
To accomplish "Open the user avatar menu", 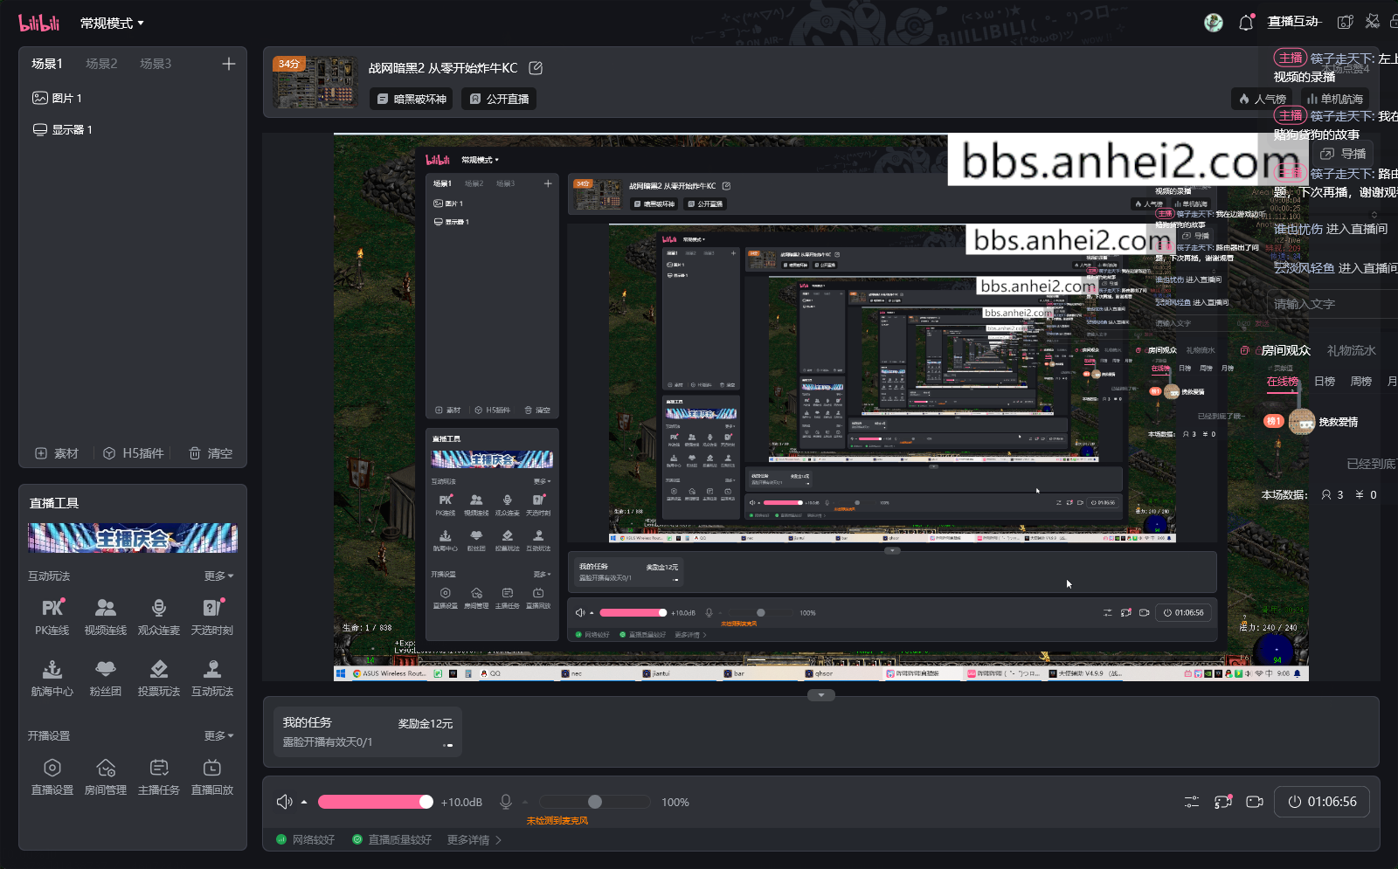I will coord(1214,23).
